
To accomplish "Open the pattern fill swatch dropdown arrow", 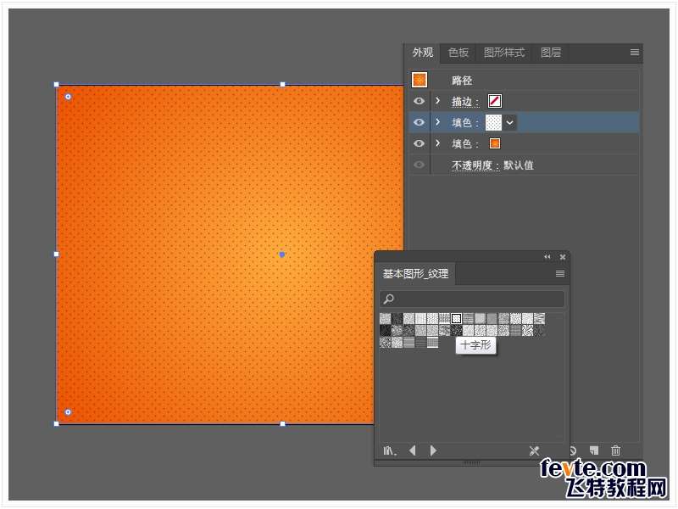I will pos(510,122).
